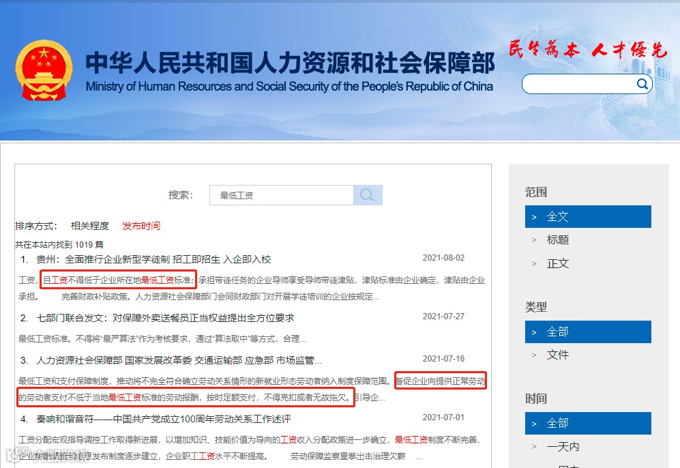Click the arrow beside 正文
The height and width of the screenshot is (468, 680).
click(x=534, y=263)
